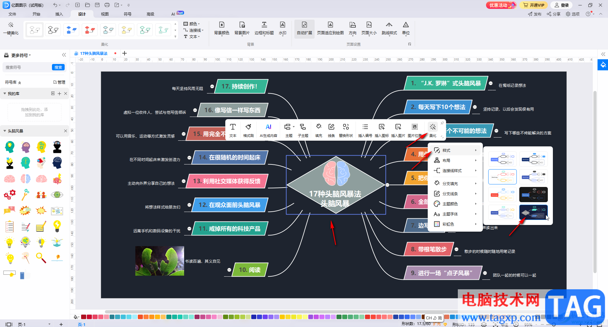
Task: Click the 水印 watermark icon
Action: coord(282,28)
